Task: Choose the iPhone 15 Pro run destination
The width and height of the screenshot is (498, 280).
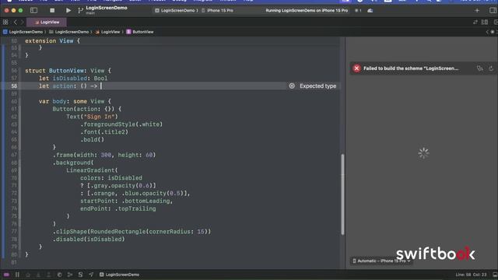Action: (218, 10)
